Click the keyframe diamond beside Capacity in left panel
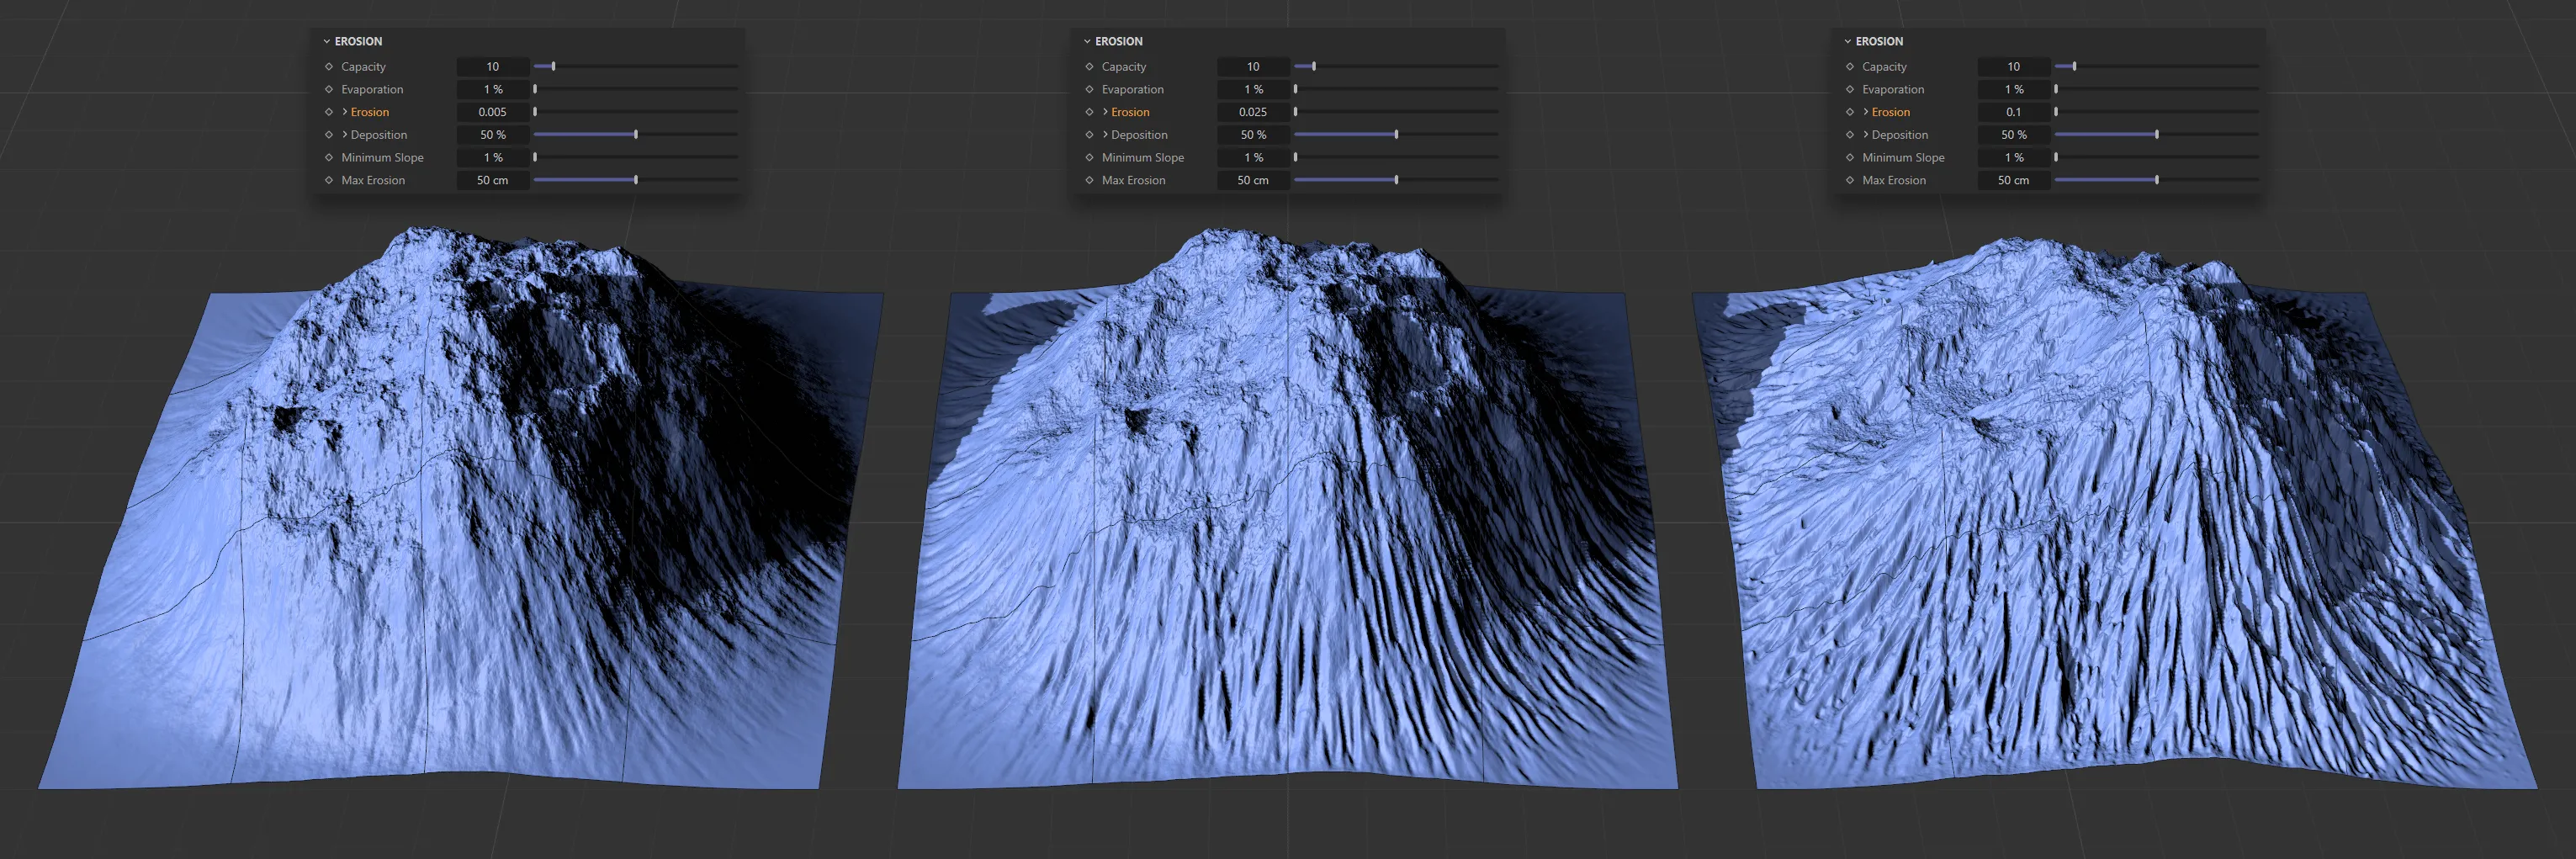 pos(328,66)
